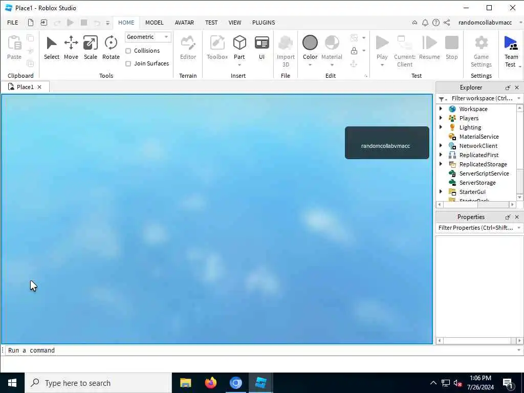The width and height of the screenshot is (524, 393).
Task: Click the Lock tool icon in Edit
Action: point(354,51)
